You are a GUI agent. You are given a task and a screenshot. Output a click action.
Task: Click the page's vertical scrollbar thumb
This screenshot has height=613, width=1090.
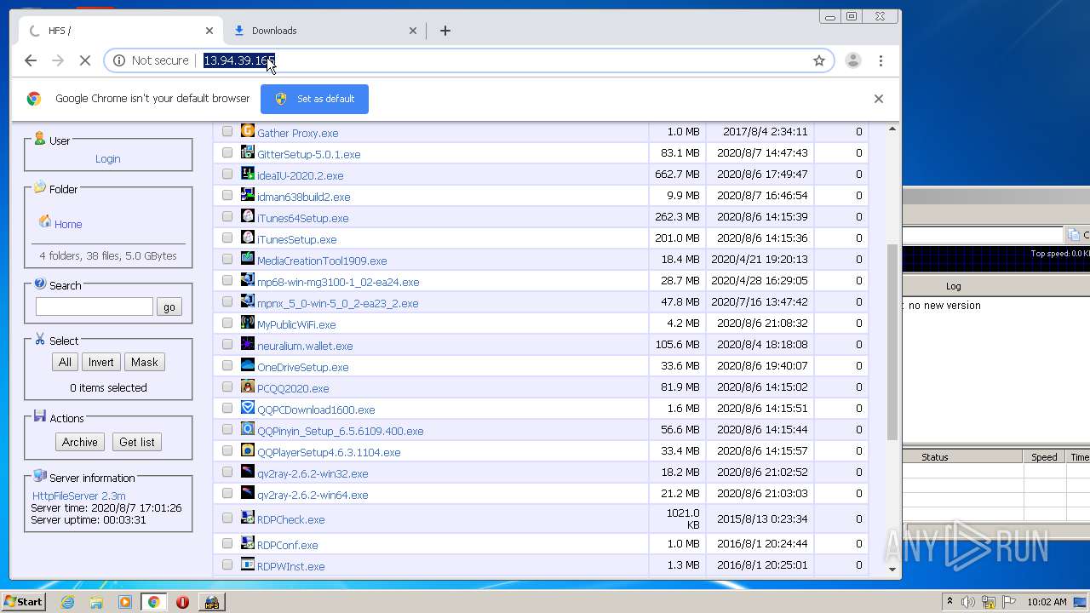pyautogui.click(x=892, y=341)
